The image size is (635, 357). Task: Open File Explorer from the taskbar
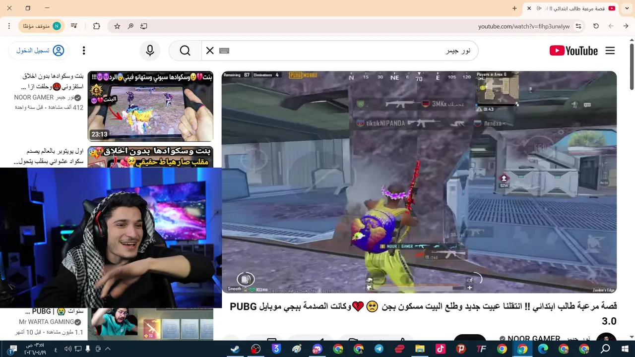tap(420, 349)
